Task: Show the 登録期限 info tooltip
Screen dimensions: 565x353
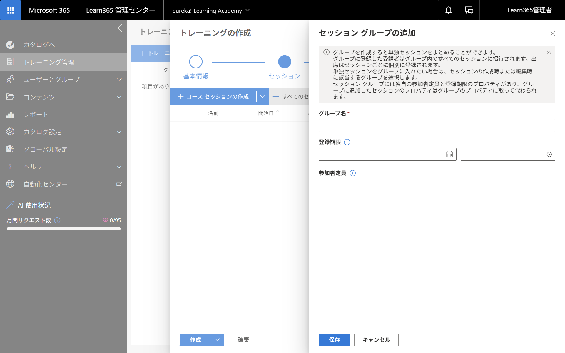Action: [x=347, y=142]
